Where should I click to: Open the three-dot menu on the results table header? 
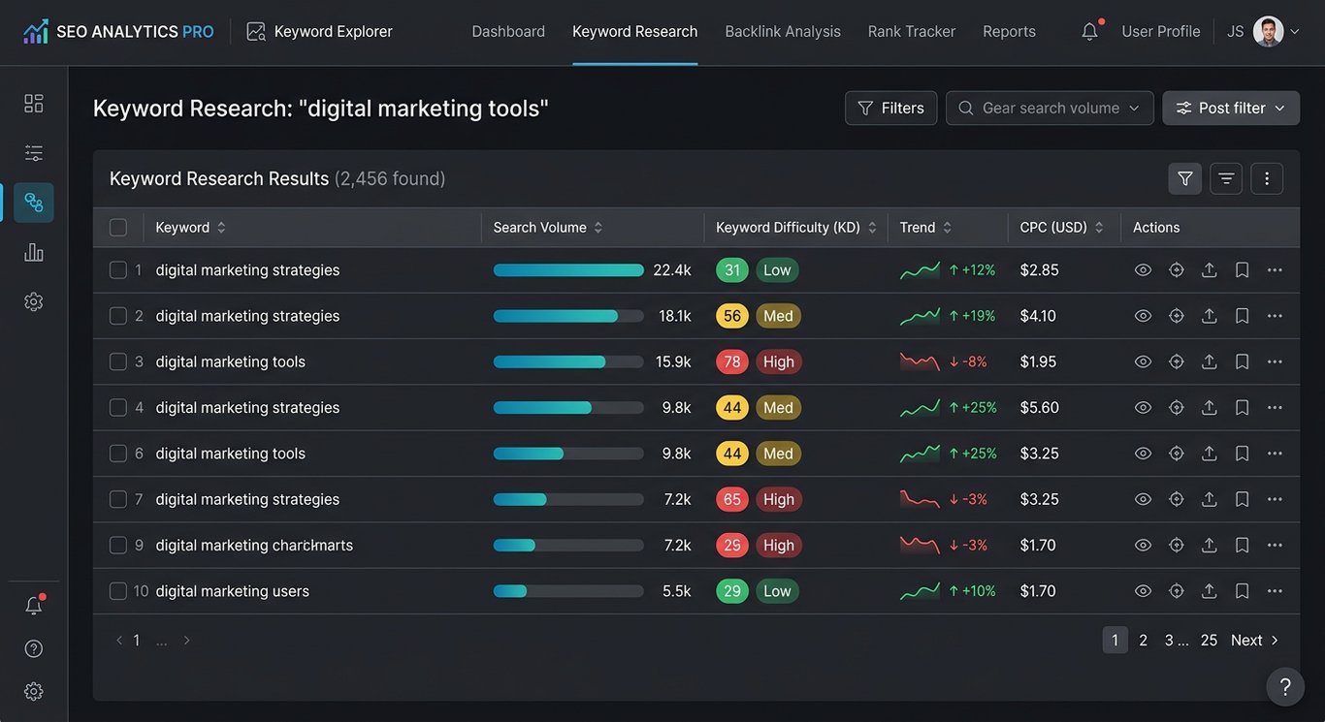pyautogui.click(x=1266, y=178)
